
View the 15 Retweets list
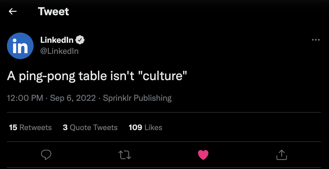(x=31, y=127)
